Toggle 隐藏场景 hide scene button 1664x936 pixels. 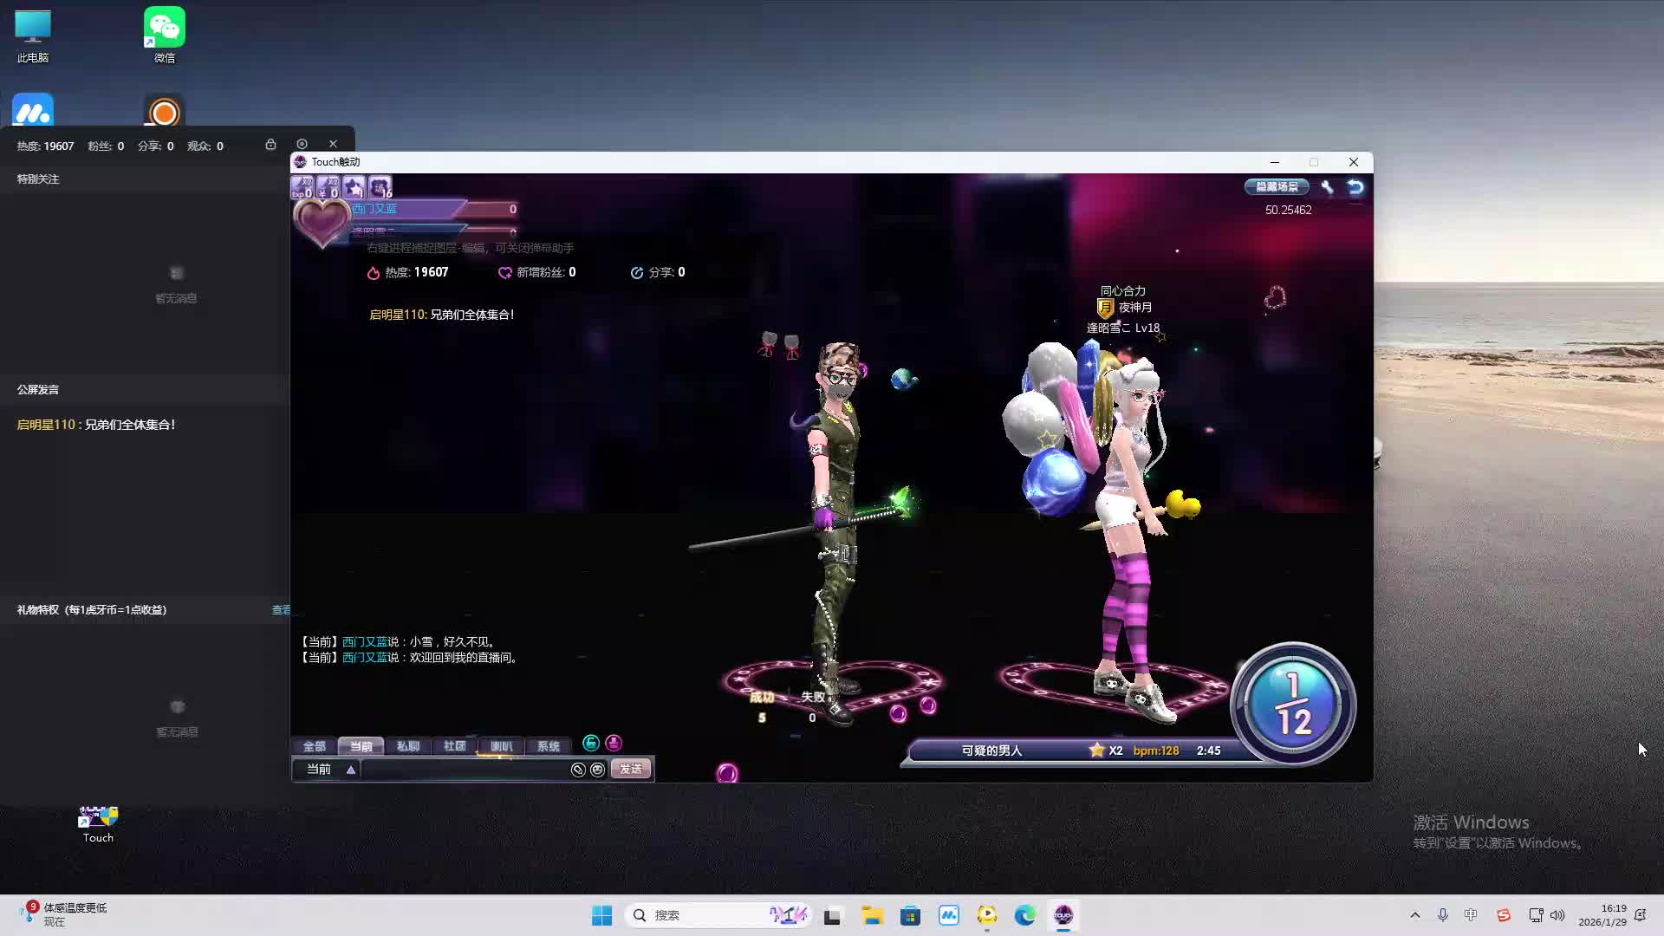coord(1277,187)
